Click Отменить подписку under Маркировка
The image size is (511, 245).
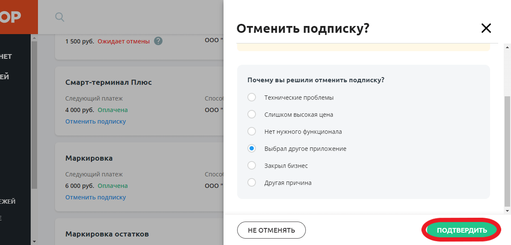click(x=96, y=197)
